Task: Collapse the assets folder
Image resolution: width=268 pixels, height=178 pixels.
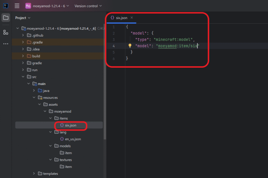Action: [39, 104]
